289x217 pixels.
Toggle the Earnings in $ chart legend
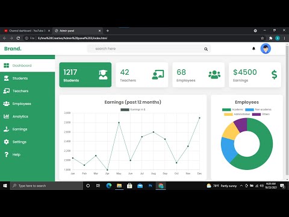132,110
